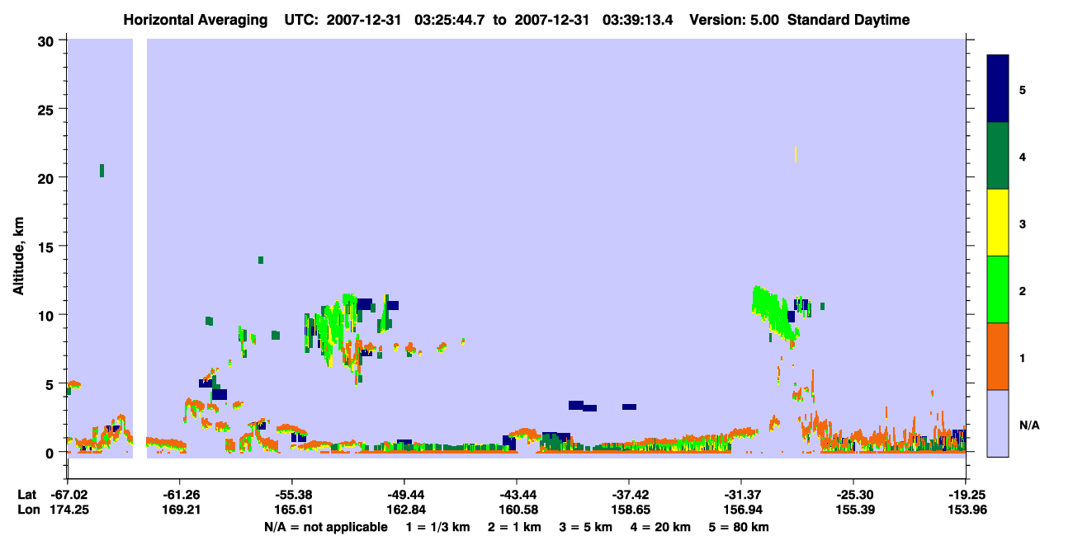Click the orange level 1 colorbar segment
1073x550 pixels.
[998, 356]
